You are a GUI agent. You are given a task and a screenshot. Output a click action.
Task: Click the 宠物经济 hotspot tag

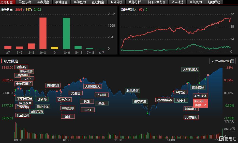pos(26,71)
